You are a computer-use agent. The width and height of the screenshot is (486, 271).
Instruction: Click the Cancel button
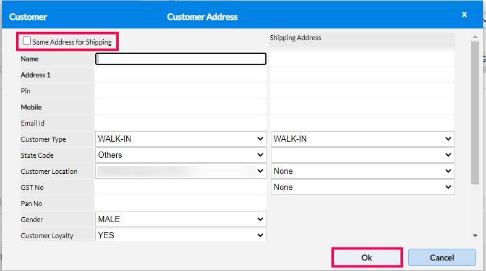tap(441, 257)
